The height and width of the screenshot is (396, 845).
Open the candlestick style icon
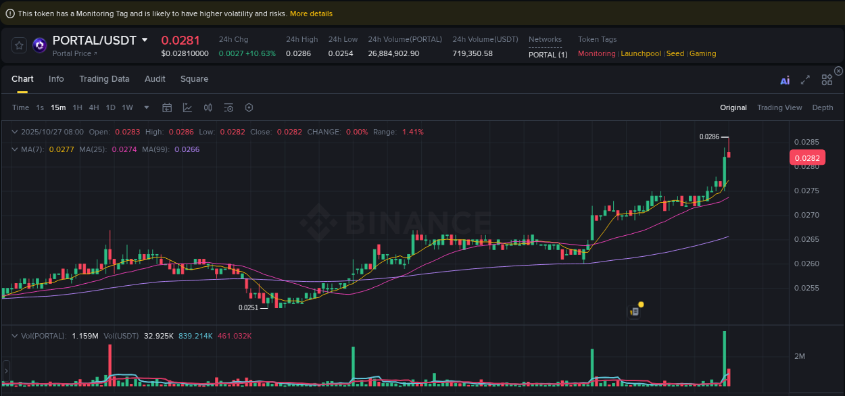point(208,107)
